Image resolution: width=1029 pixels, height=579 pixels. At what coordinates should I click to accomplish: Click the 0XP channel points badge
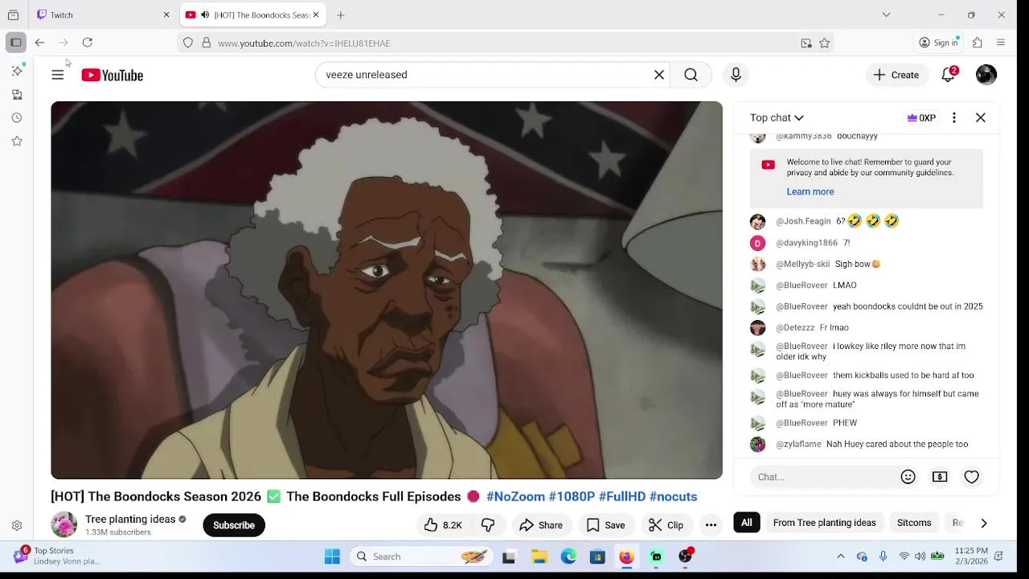921,117
